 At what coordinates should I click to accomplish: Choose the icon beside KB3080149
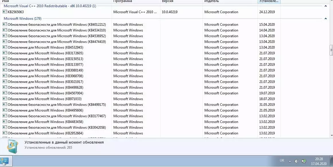click(5, 70)
